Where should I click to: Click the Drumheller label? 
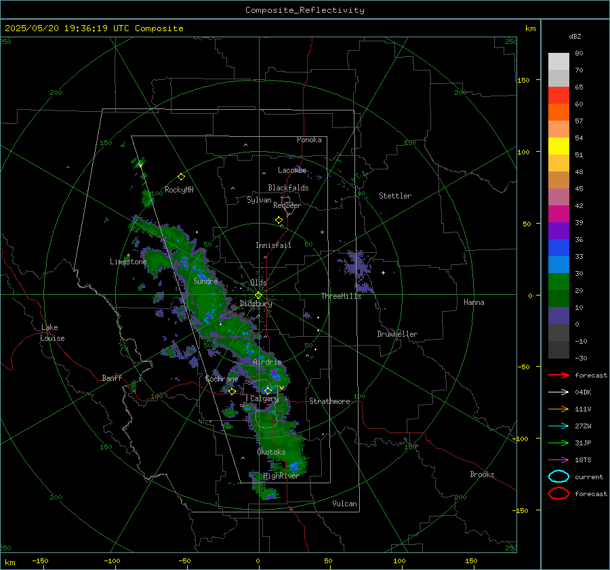[397, 334]
